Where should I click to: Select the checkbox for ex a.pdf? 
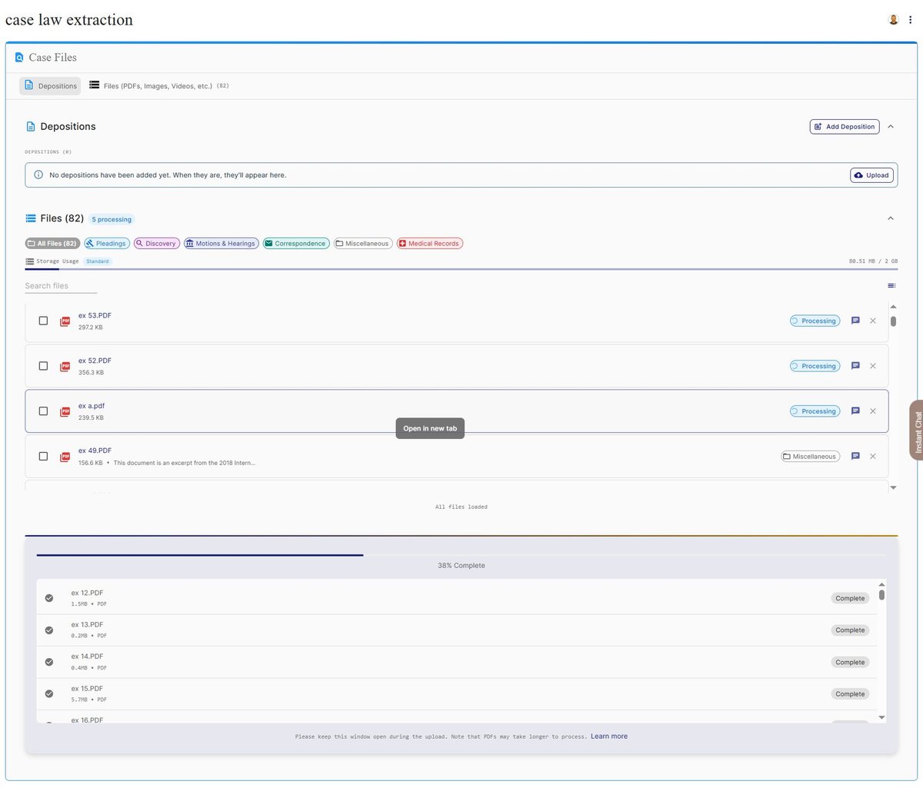tap(43, 411)
